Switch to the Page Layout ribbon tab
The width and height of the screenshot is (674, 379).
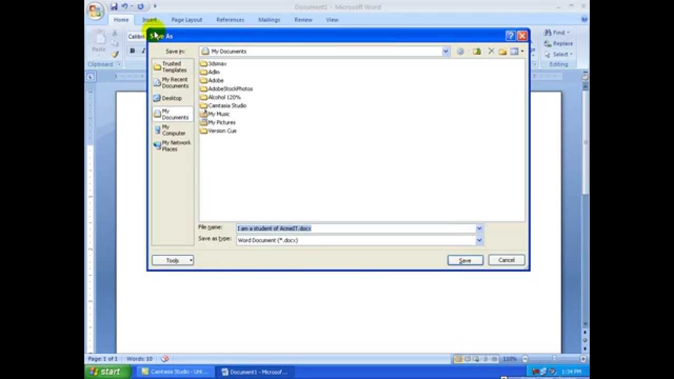tap(186, 20)
